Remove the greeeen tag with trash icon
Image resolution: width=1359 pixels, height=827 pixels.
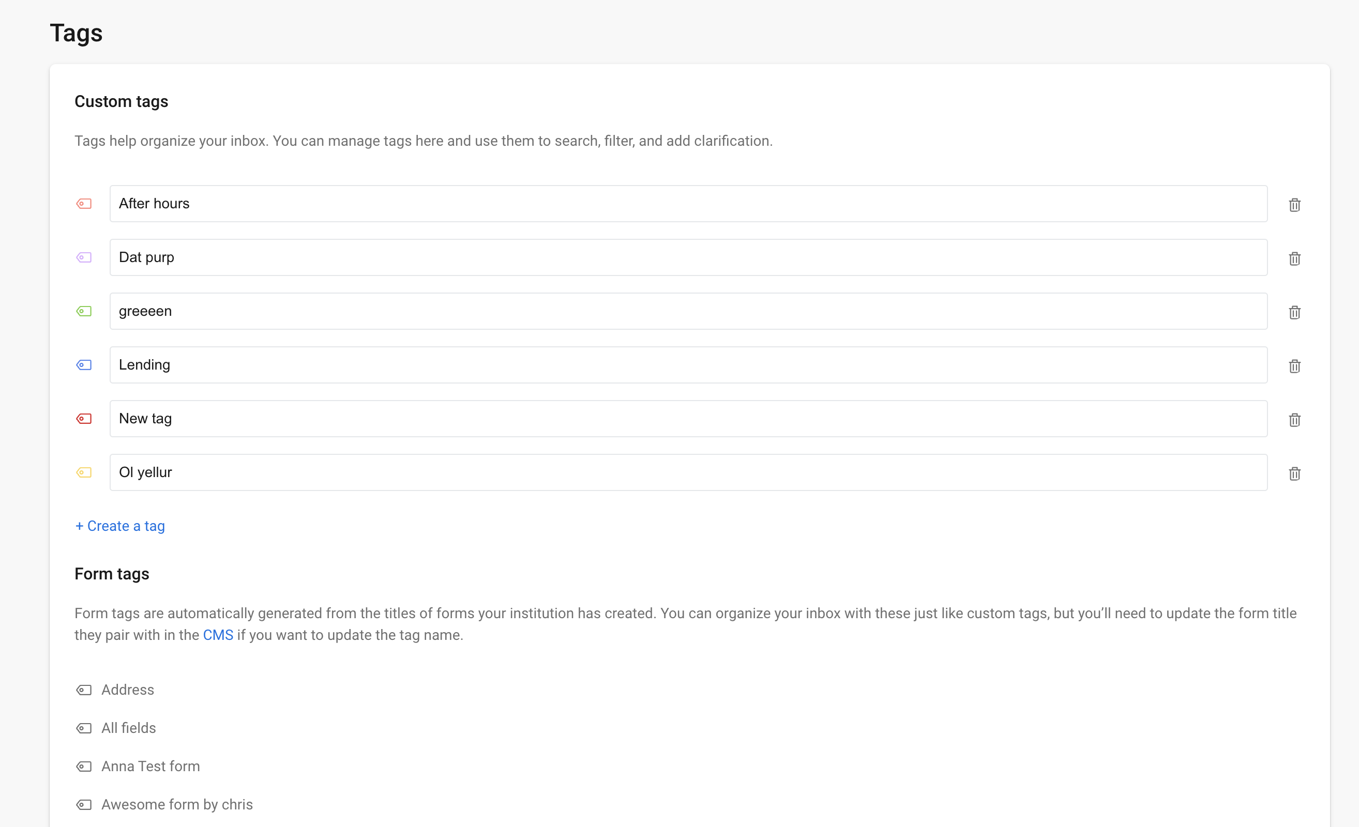point(1294,313)
